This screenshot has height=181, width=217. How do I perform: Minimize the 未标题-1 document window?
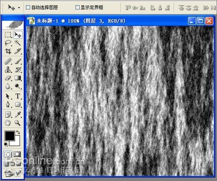click(192, 21)
